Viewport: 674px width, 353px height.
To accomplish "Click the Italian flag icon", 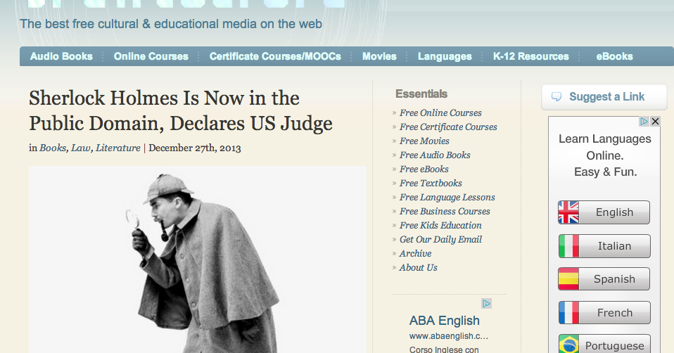I will (x=568, y=246).
